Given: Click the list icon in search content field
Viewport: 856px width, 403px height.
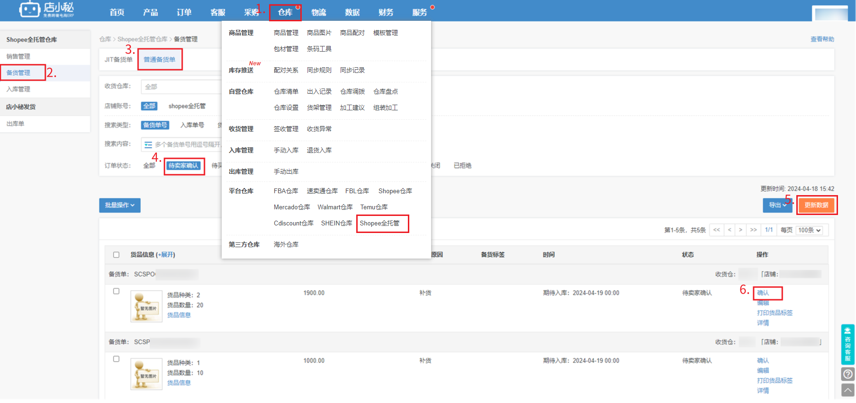Looking at the screenshot, I should pos(148,144).
